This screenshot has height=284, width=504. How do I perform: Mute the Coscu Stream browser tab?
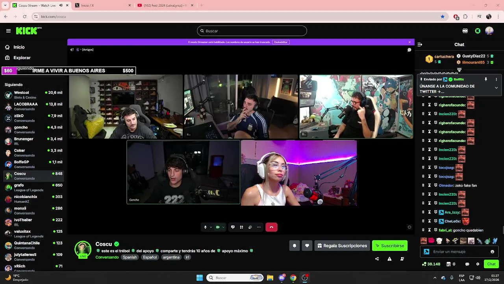(61, 6)
